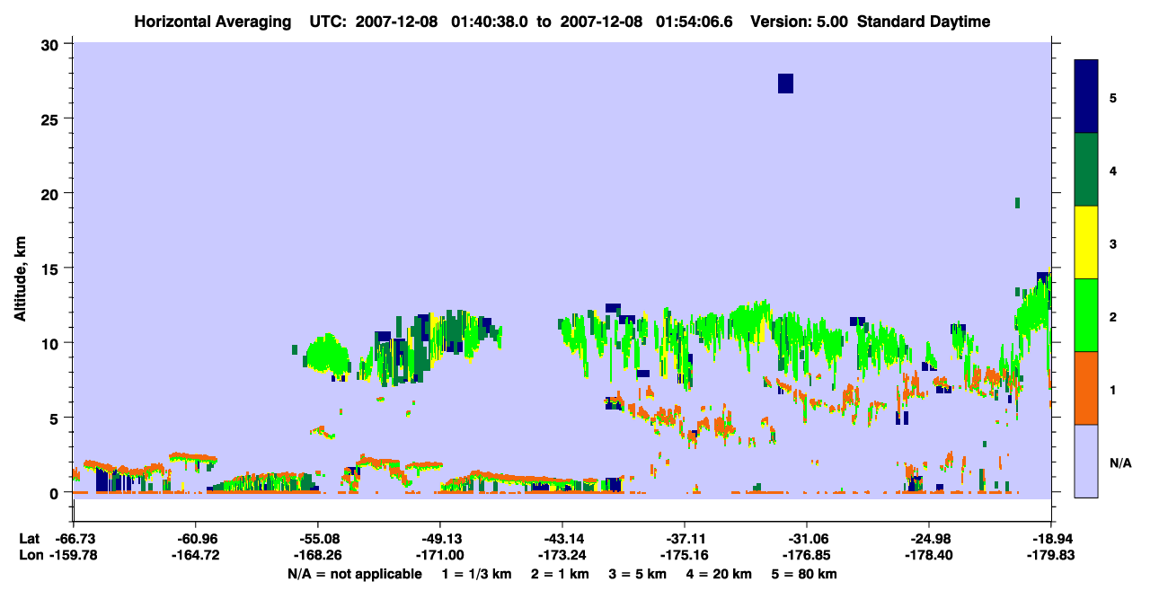The width and height of the screenshot is (1168, 599).
Task: Click legend text '4 = 20 km'
Action: [x=720, y=574]
